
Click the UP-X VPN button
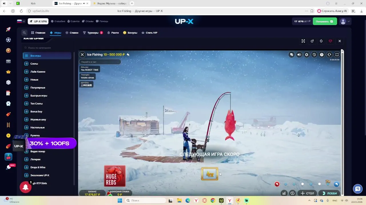38,21
